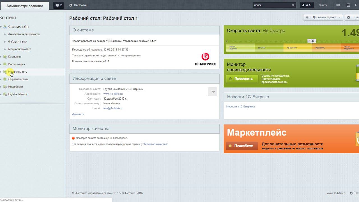Click the Инфоблоки icon in the sidebar

5,87
